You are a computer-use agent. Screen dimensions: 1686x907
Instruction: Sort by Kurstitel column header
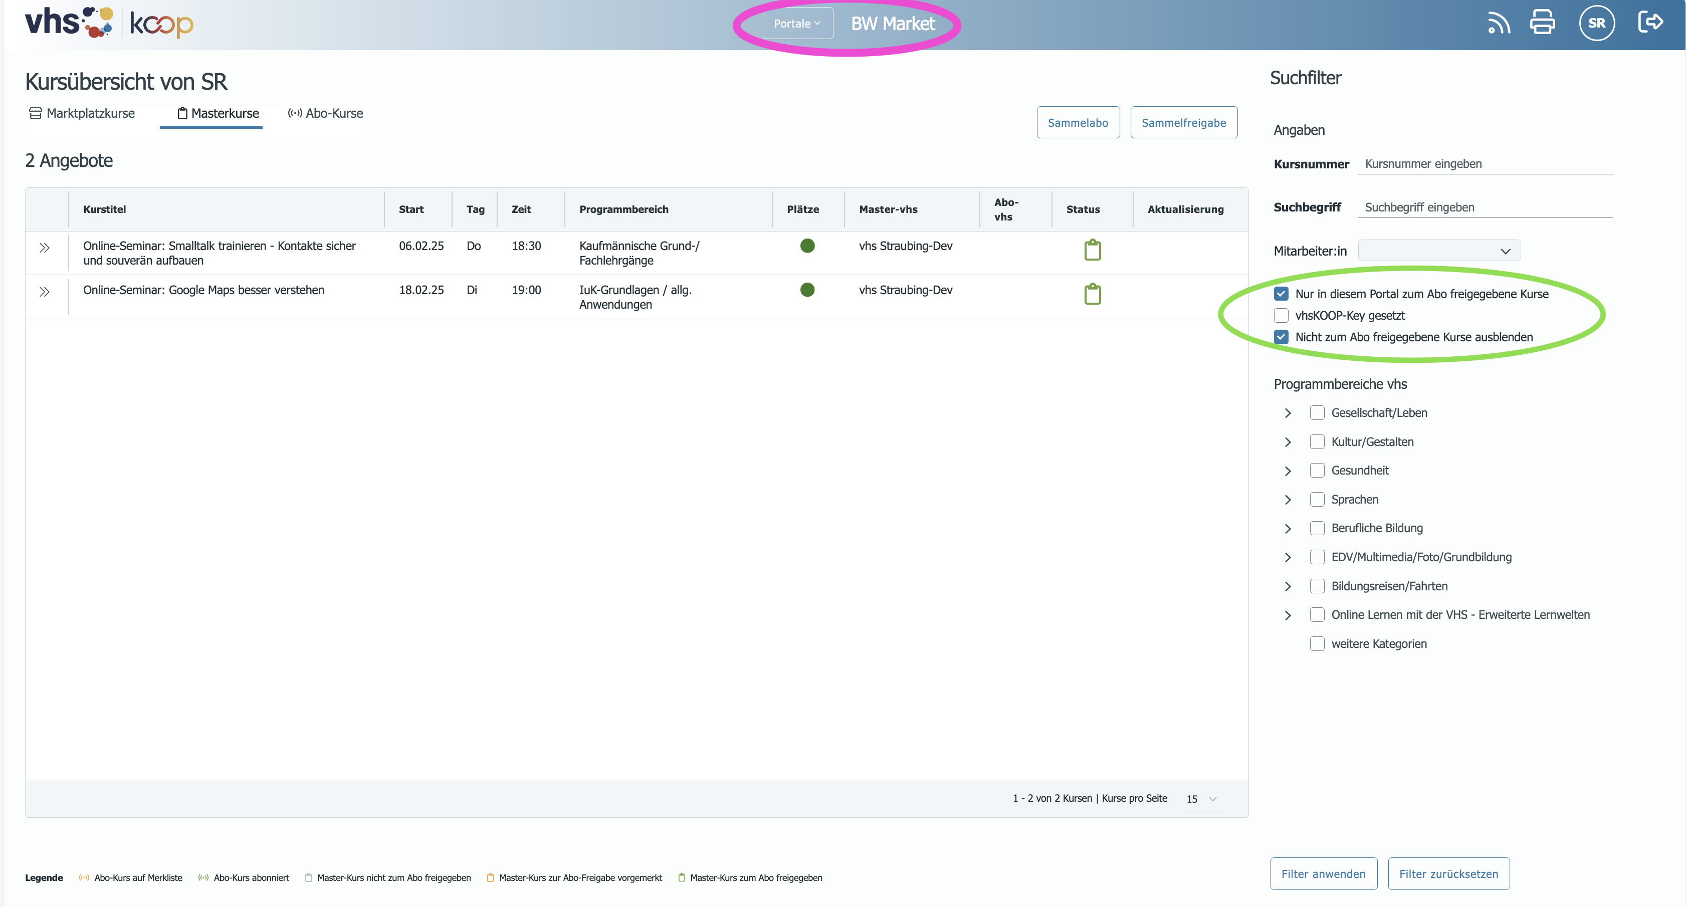pyautogui.click(x=105, y=209)
